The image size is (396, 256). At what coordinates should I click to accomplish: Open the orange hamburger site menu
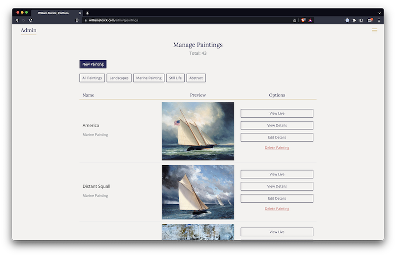[x=375, y=30]
